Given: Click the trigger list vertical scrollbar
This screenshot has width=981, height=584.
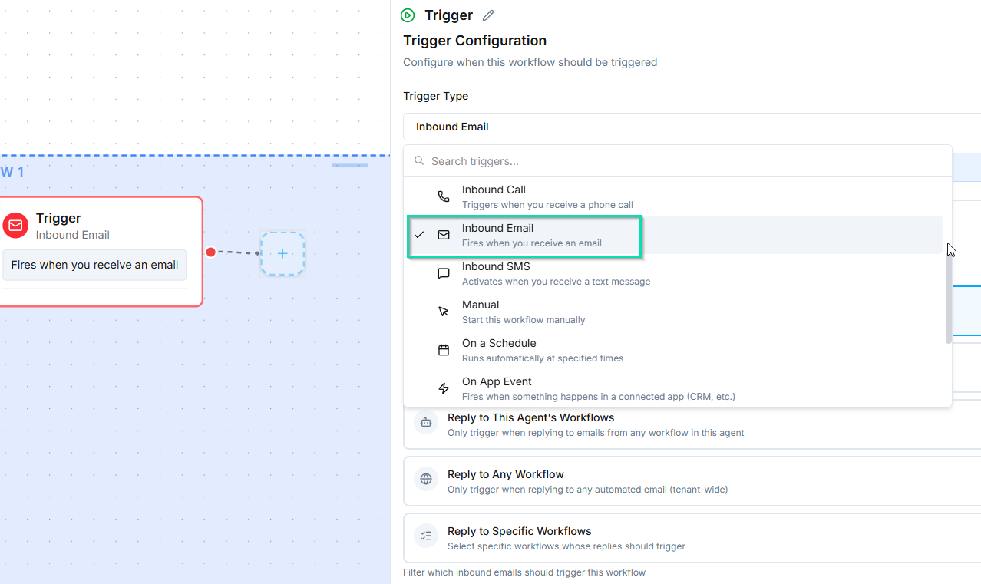Looking at the screenshot, I should pyautogui.click(x=949, y=299).
